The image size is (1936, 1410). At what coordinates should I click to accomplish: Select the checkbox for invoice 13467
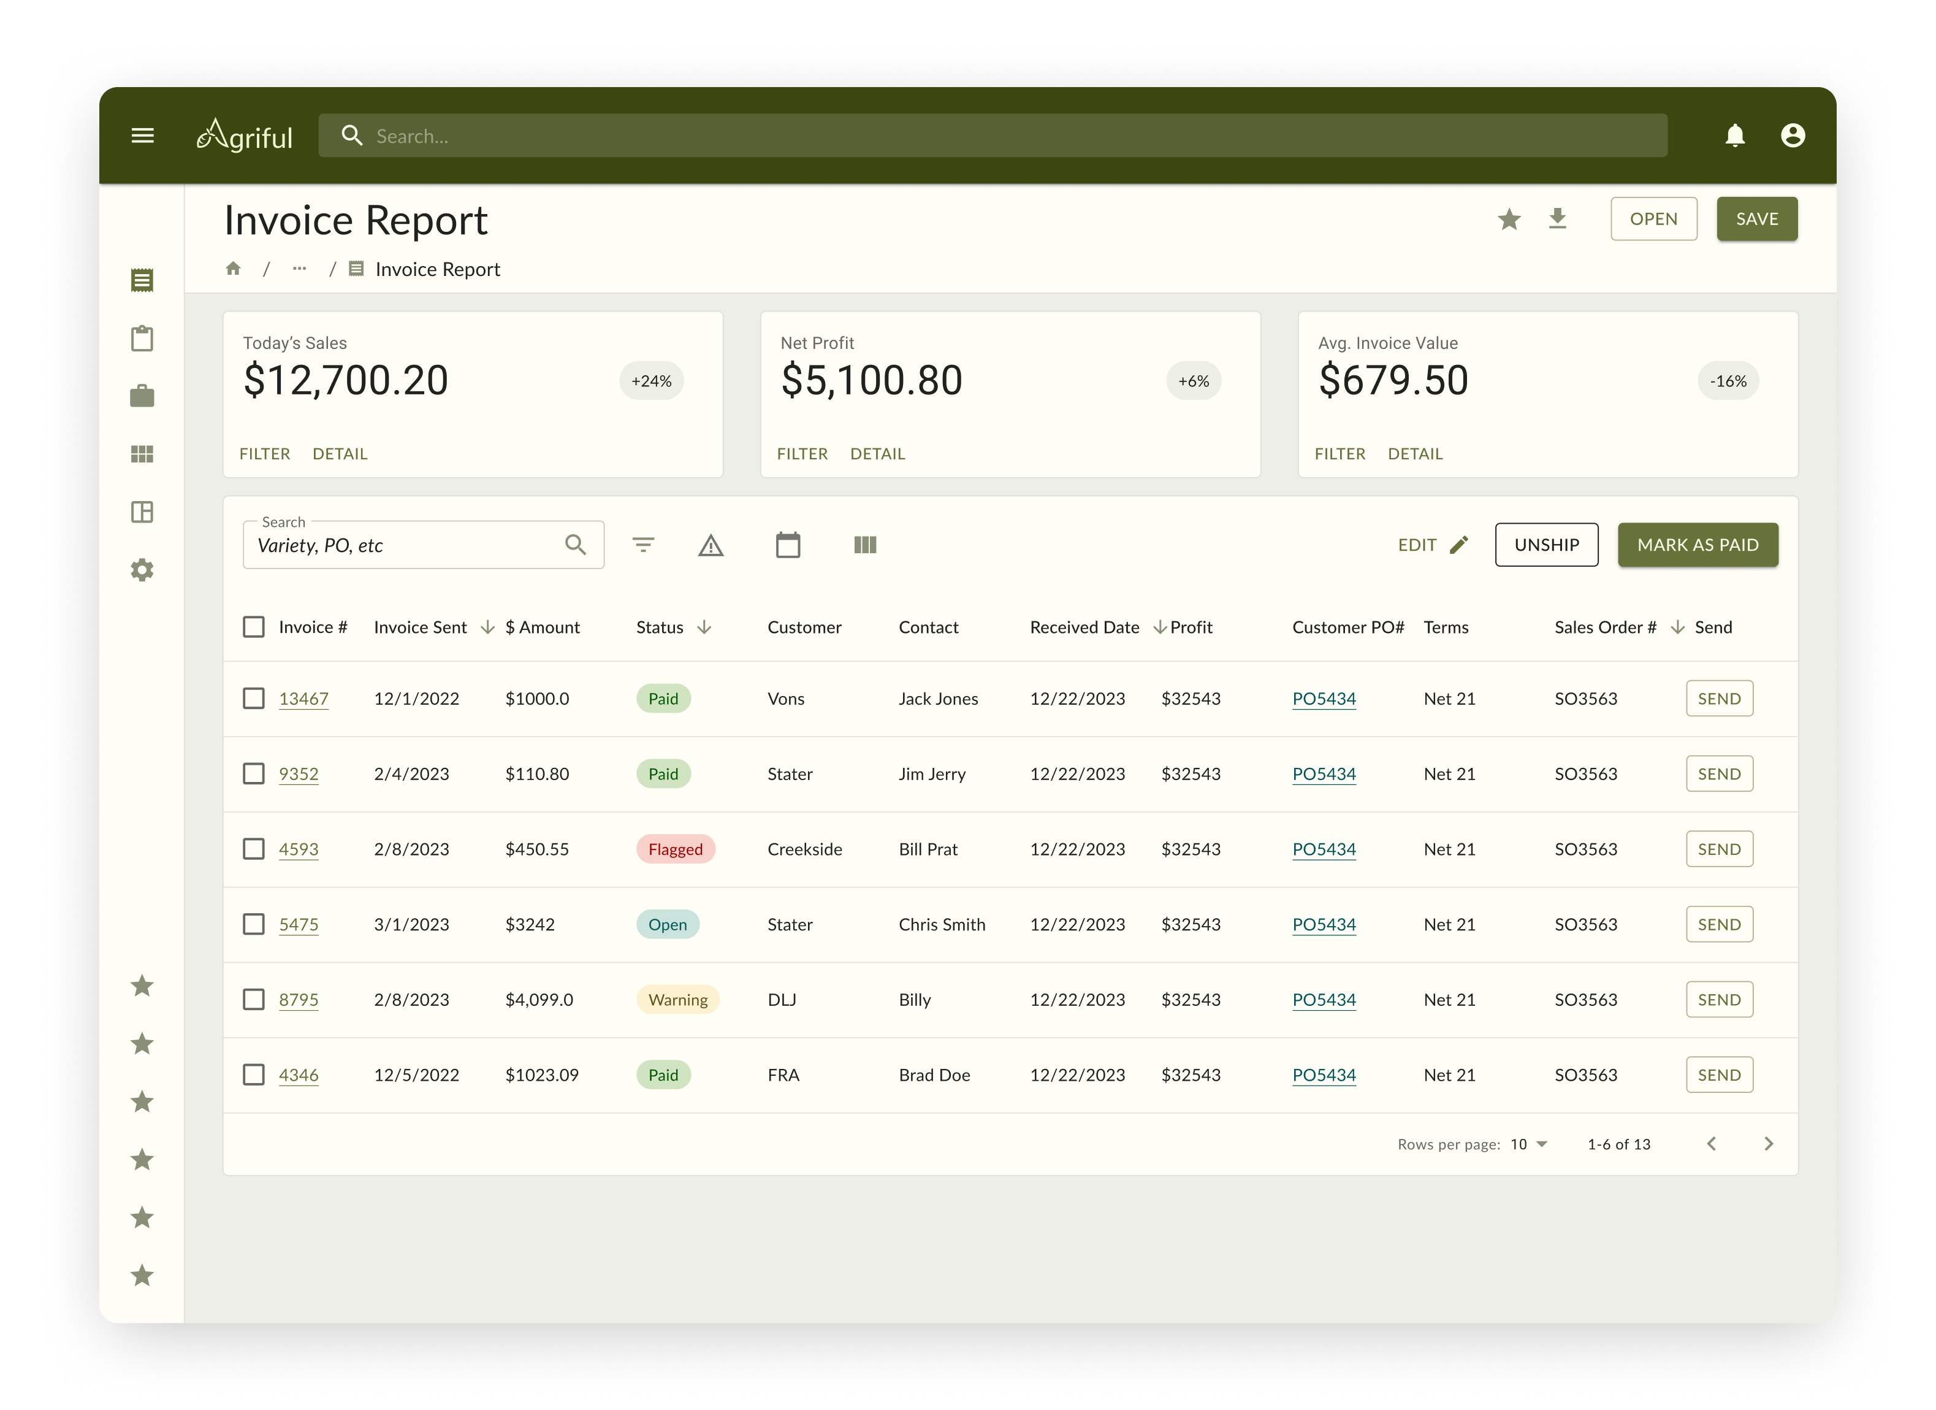(x=254, y=699)
